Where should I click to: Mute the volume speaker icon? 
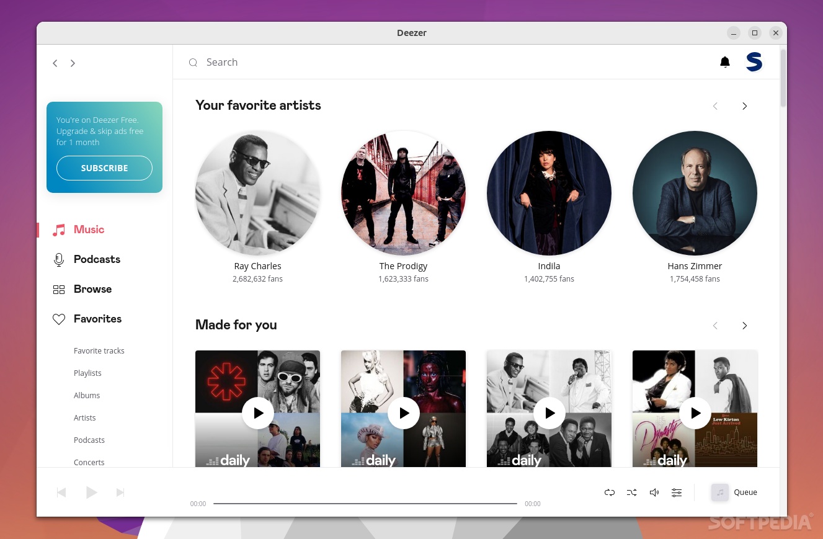[654, 492]
